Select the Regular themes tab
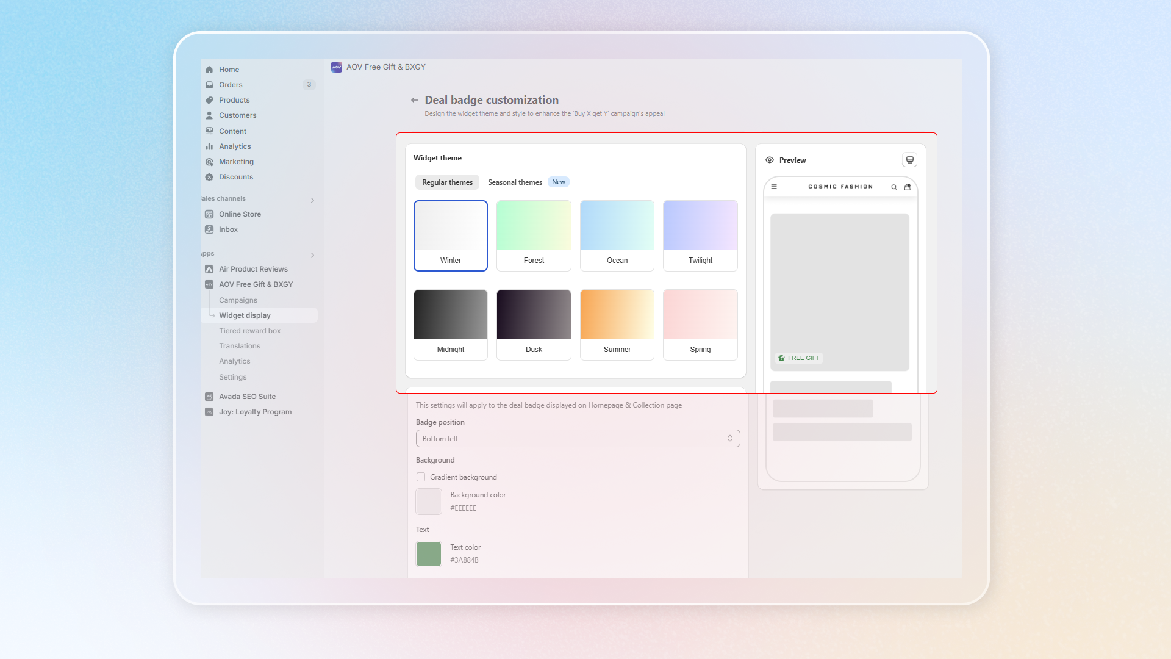This screenshot has height=659, width=1171. pyautogui.click(x=447, y=182)
